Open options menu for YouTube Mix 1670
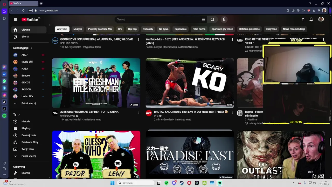This screenshot has width=332, height=187. click(x=232, y=39)
